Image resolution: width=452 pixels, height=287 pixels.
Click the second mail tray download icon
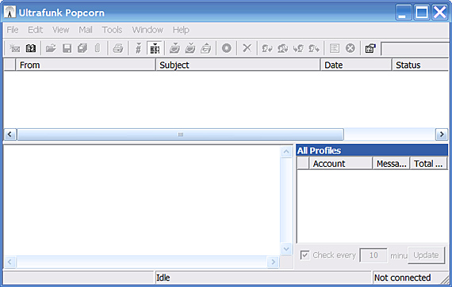click(190, 48)
